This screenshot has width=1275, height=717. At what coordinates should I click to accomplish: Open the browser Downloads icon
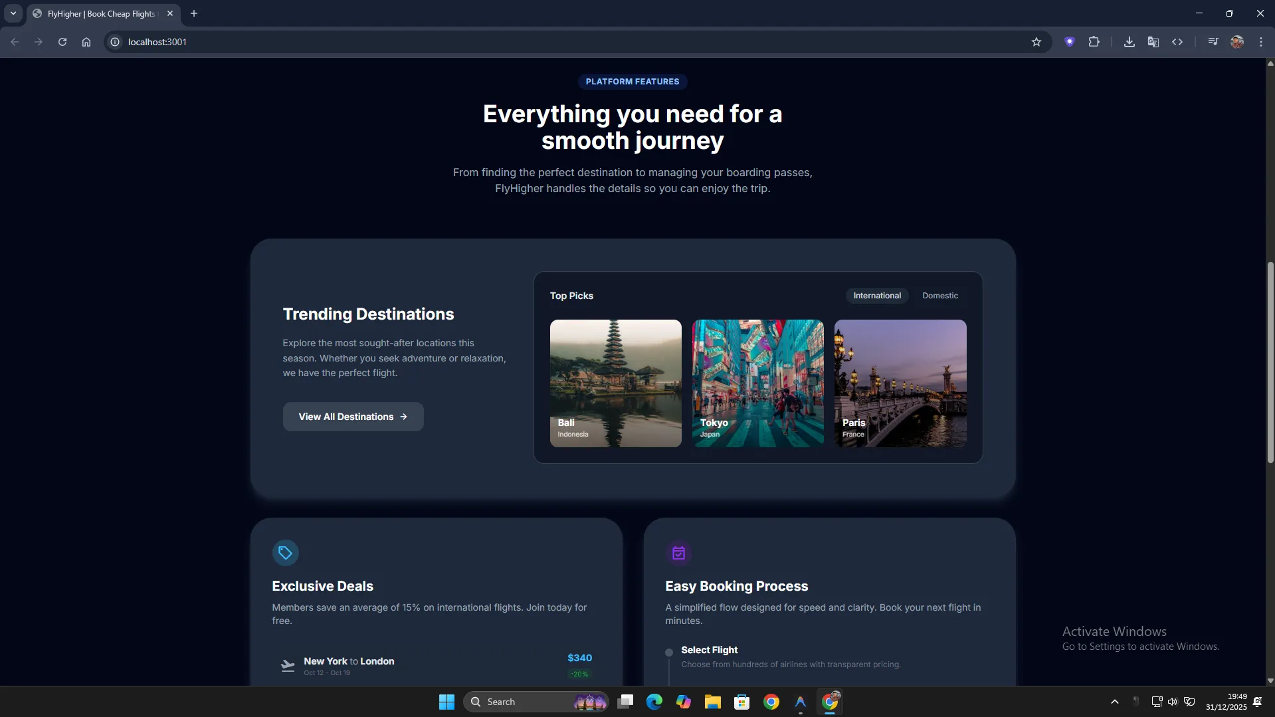(x=1129, y=42)
